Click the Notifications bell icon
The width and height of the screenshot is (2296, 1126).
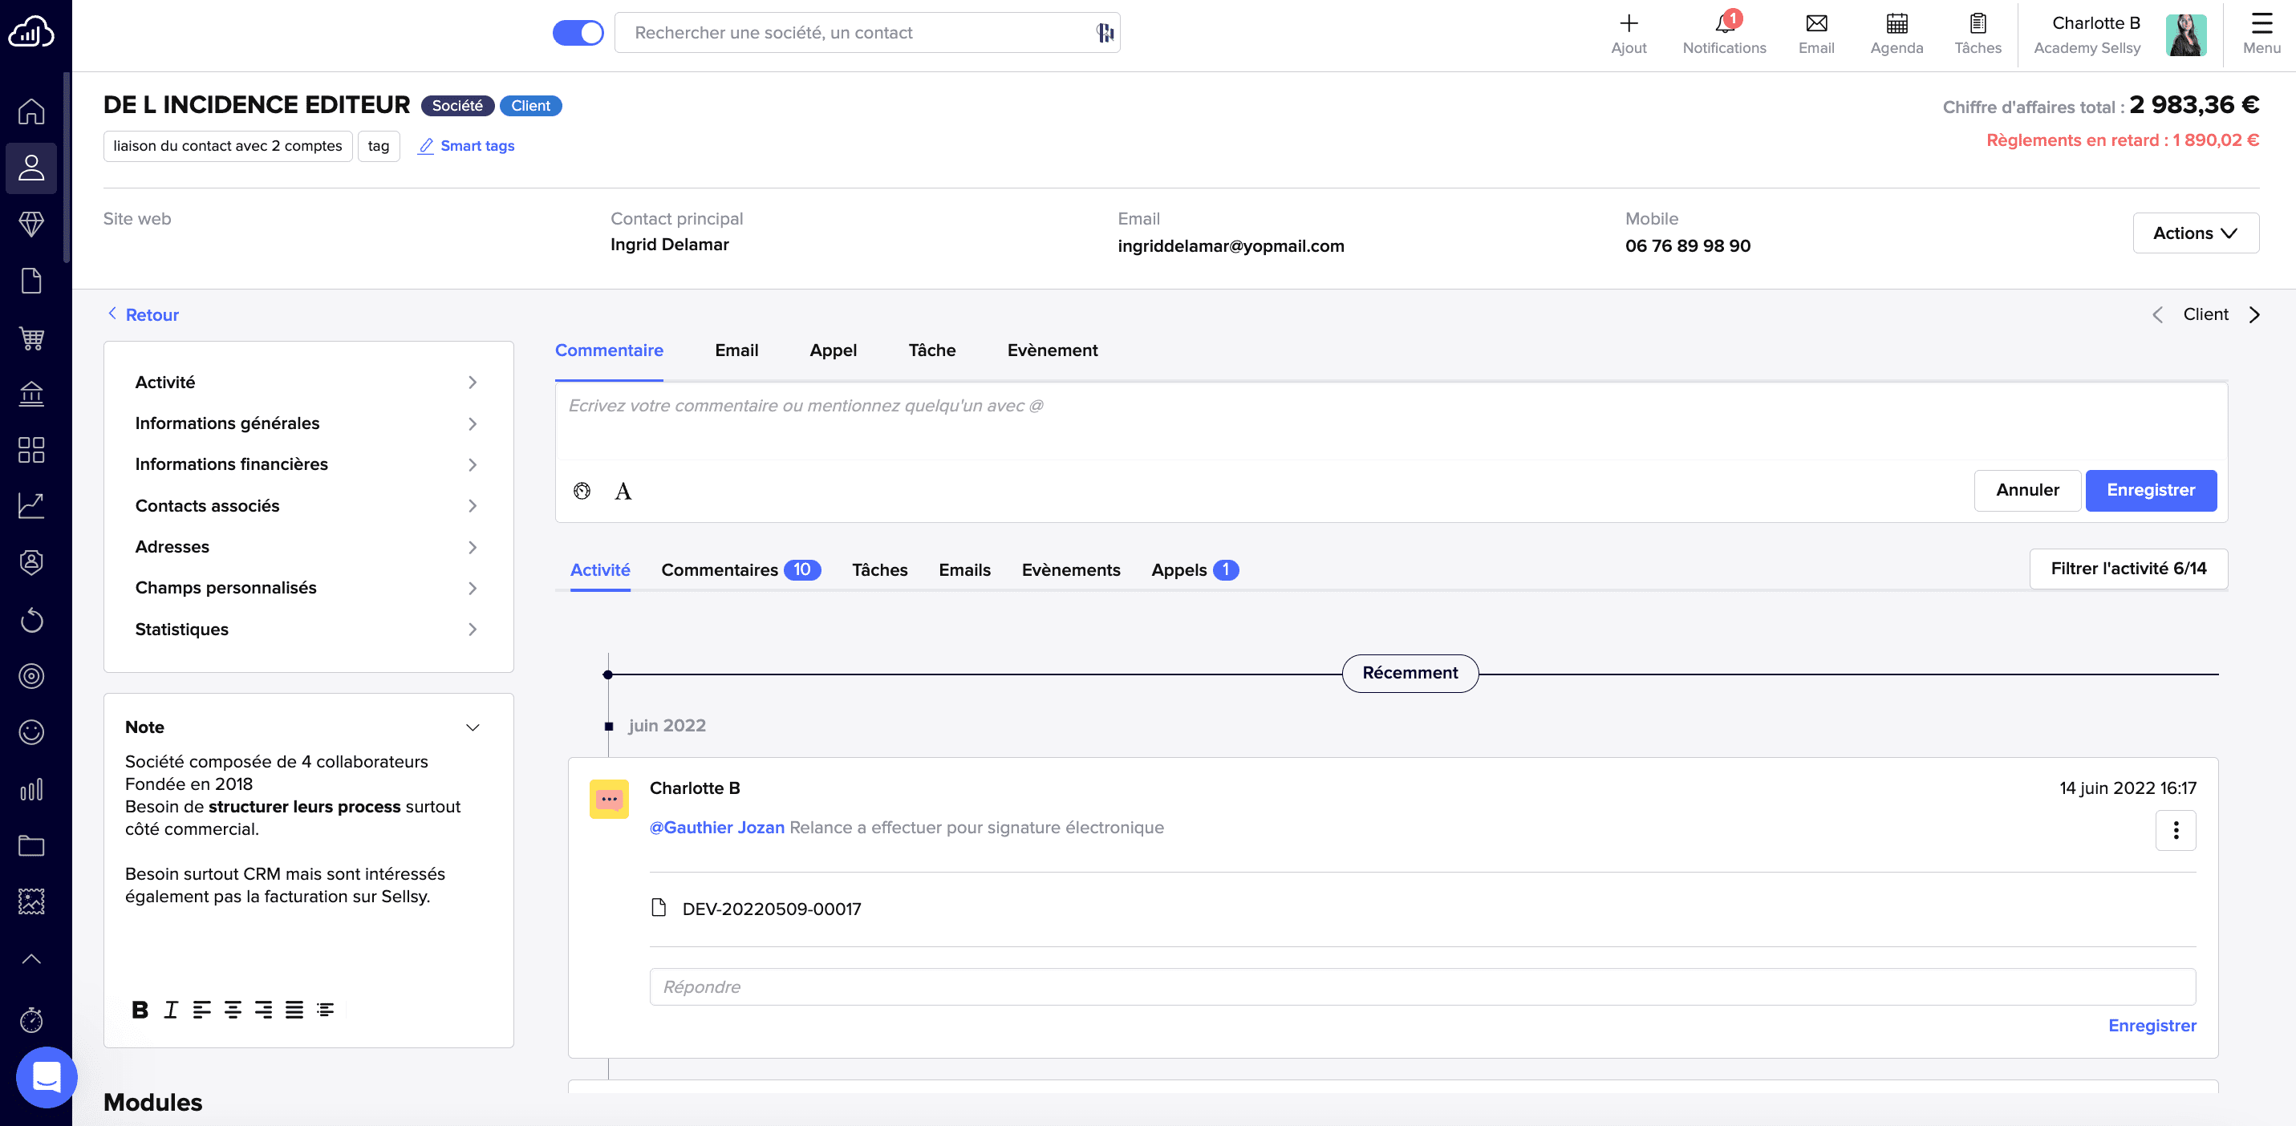click(x=1723, y=24)
